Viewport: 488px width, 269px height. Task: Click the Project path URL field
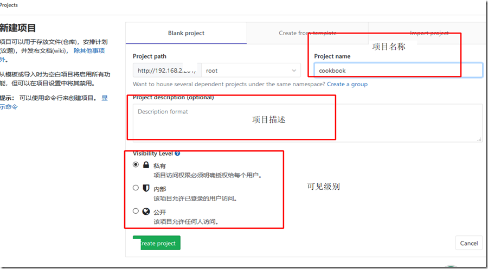(x=166, y=71)
